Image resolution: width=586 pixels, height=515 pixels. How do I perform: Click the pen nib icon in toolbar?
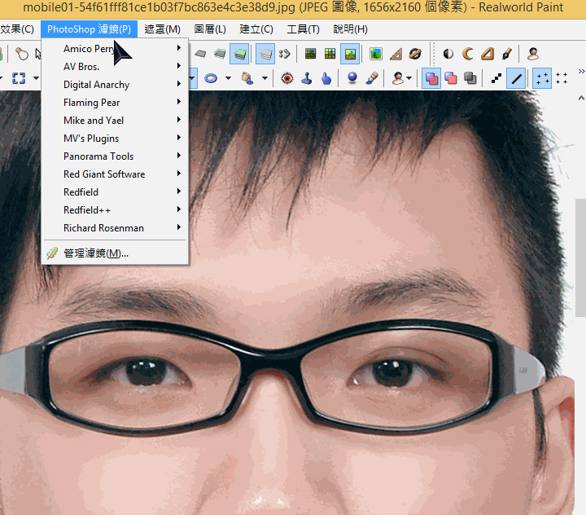click(x=505, y=55)
